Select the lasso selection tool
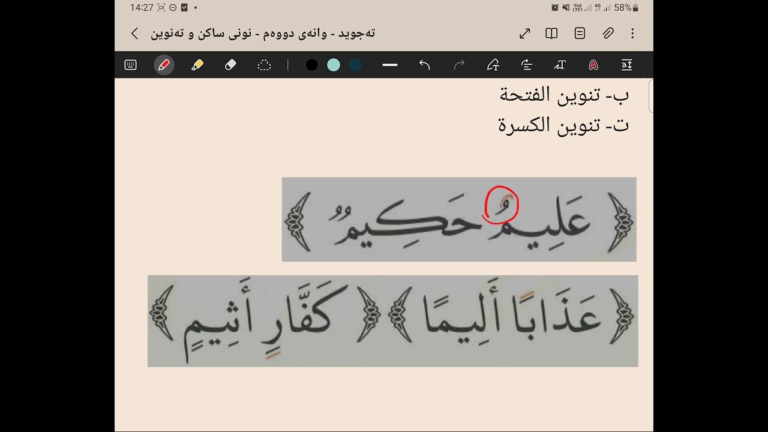Viewport: 768px width, 432px height. click(x=264, y=65)
